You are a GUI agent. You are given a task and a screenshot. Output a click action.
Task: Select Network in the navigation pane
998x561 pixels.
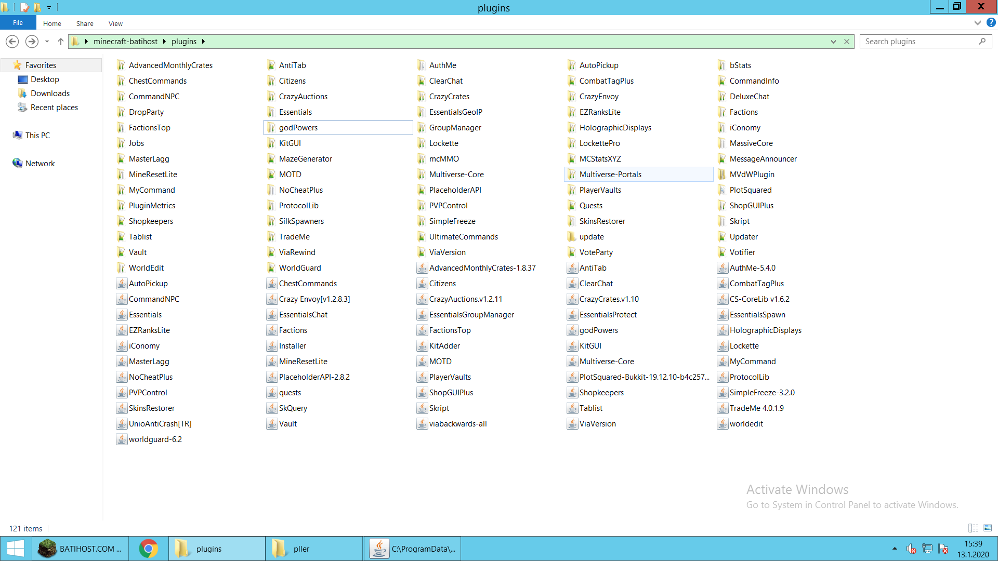point(40,164)
